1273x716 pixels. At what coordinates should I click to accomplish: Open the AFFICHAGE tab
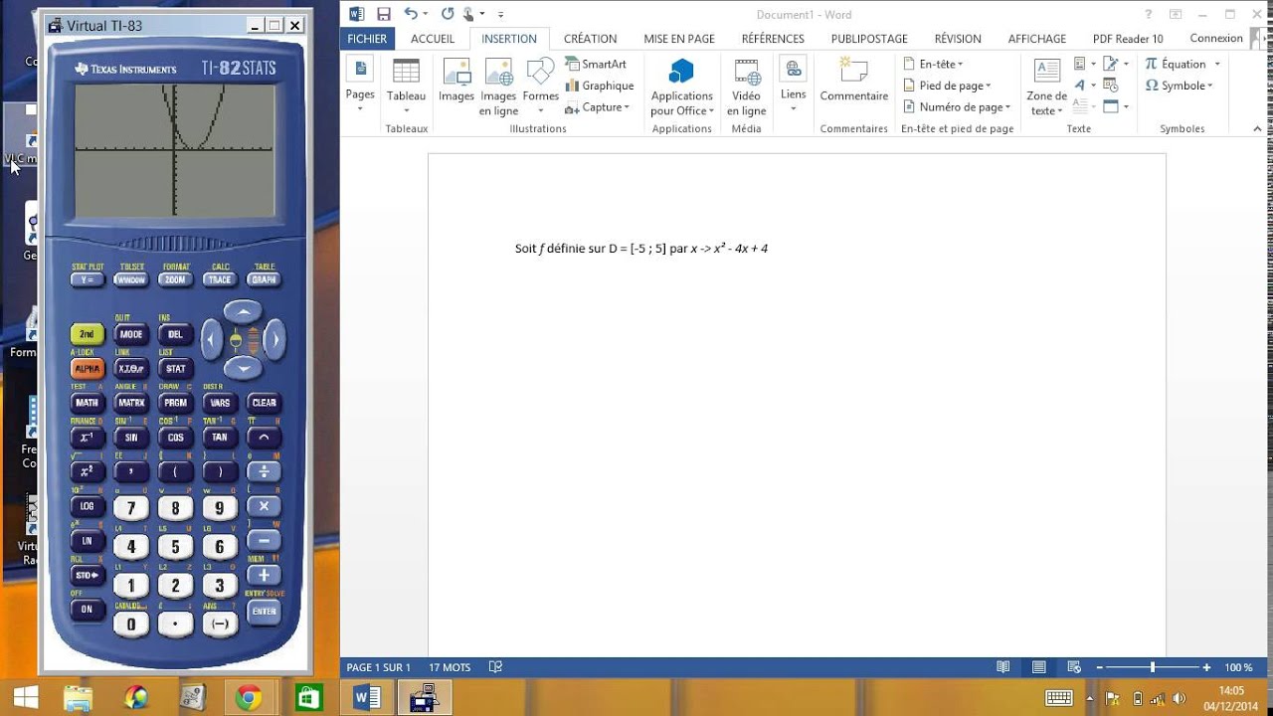[1037, 39]
